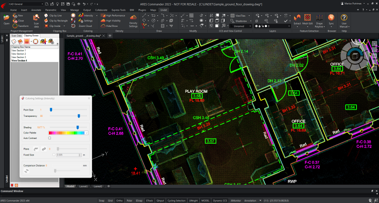Switch to the Layout1 sheet tab
Viewport: 379px width, 203px height.
coord(84,186)
